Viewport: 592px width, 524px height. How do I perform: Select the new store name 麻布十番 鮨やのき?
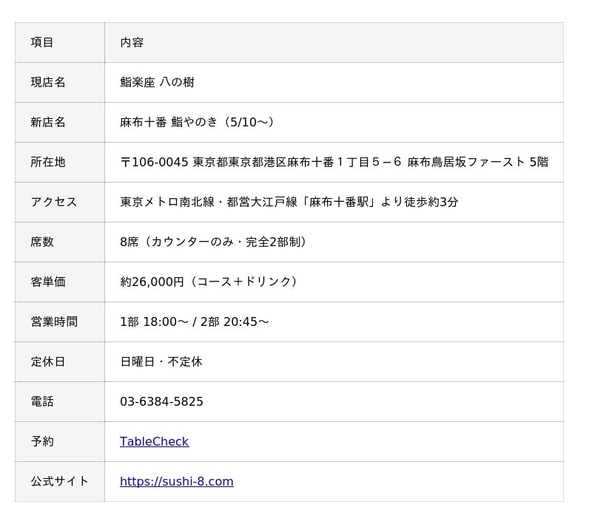(197, 122)
